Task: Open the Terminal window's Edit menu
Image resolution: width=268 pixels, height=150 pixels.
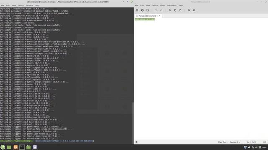Action: pos(8,5)
